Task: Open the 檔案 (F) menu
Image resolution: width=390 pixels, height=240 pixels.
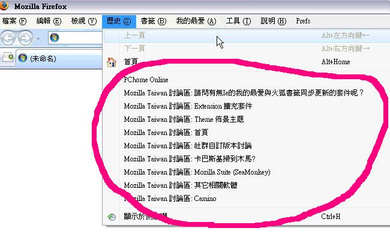Action: point(14,22)
